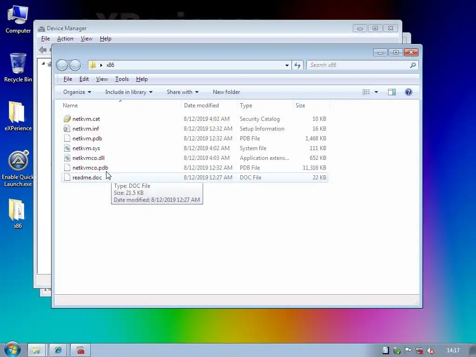Click the Explorer Back navigation button
The width and height of the screenshot is (476, 357).
[62, 65]
